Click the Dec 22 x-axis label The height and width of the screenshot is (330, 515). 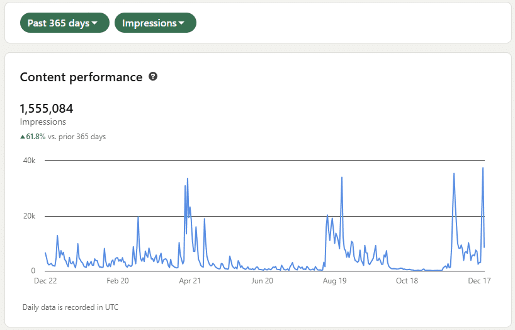click(x=45, y=281)
